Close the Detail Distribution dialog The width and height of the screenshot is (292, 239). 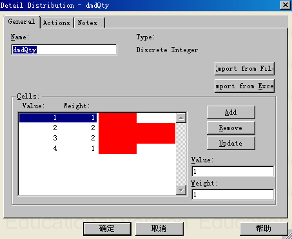(286, 5)
